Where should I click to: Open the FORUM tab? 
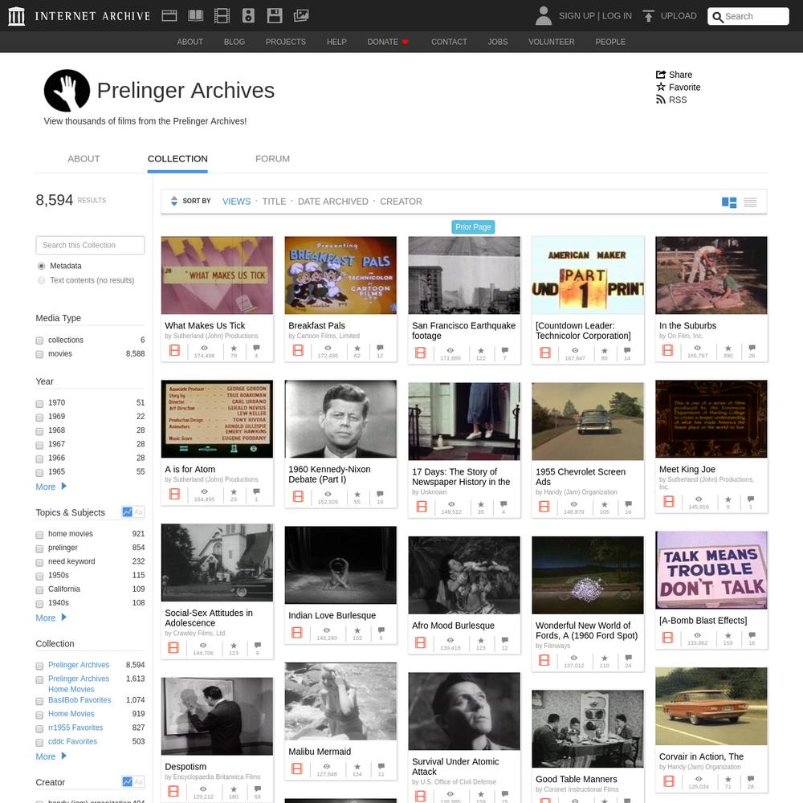[272, 159]
